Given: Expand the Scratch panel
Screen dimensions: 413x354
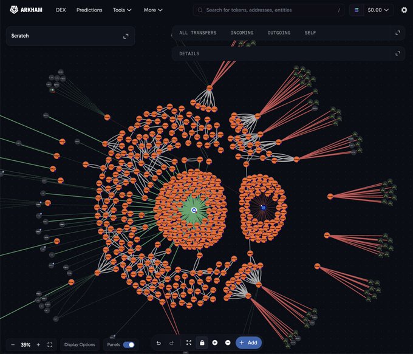Looking at the screenshot, I should [x=126, y=36].
